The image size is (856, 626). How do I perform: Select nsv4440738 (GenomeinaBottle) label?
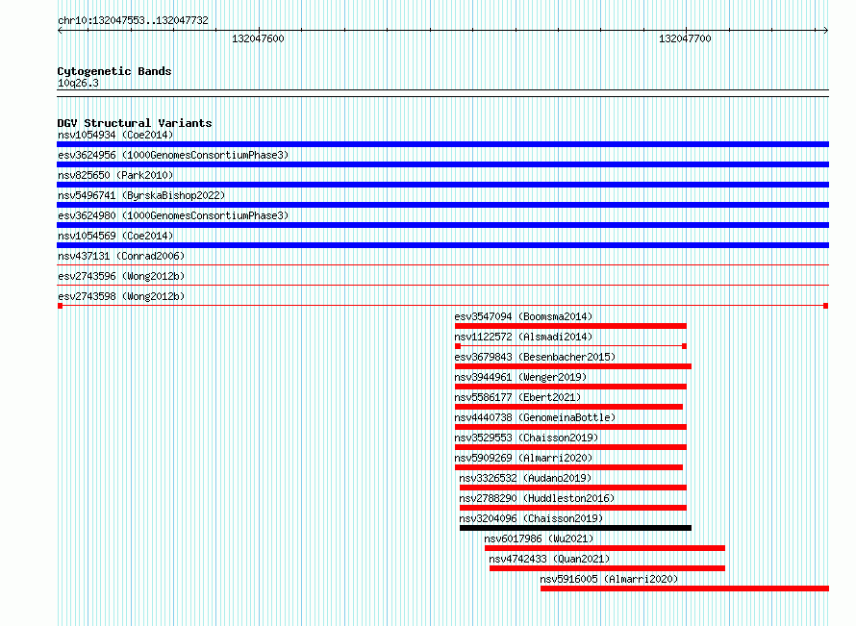pos(535,417)
